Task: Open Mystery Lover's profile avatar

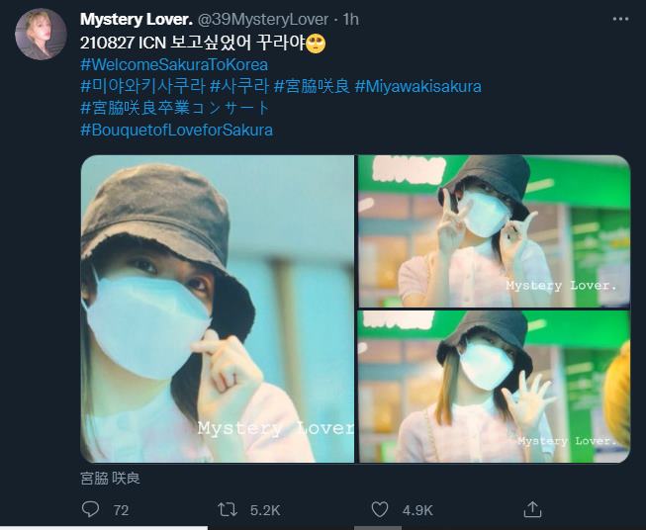Action: [x=41, y=35]
